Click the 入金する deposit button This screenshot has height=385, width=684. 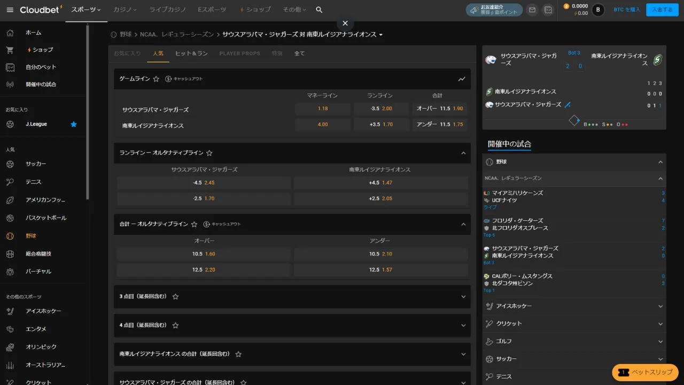pos(662,10)
